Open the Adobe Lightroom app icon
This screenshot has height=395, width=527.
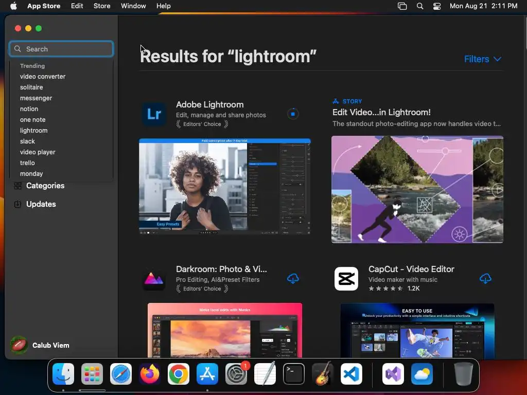click(x=154, y=114)
